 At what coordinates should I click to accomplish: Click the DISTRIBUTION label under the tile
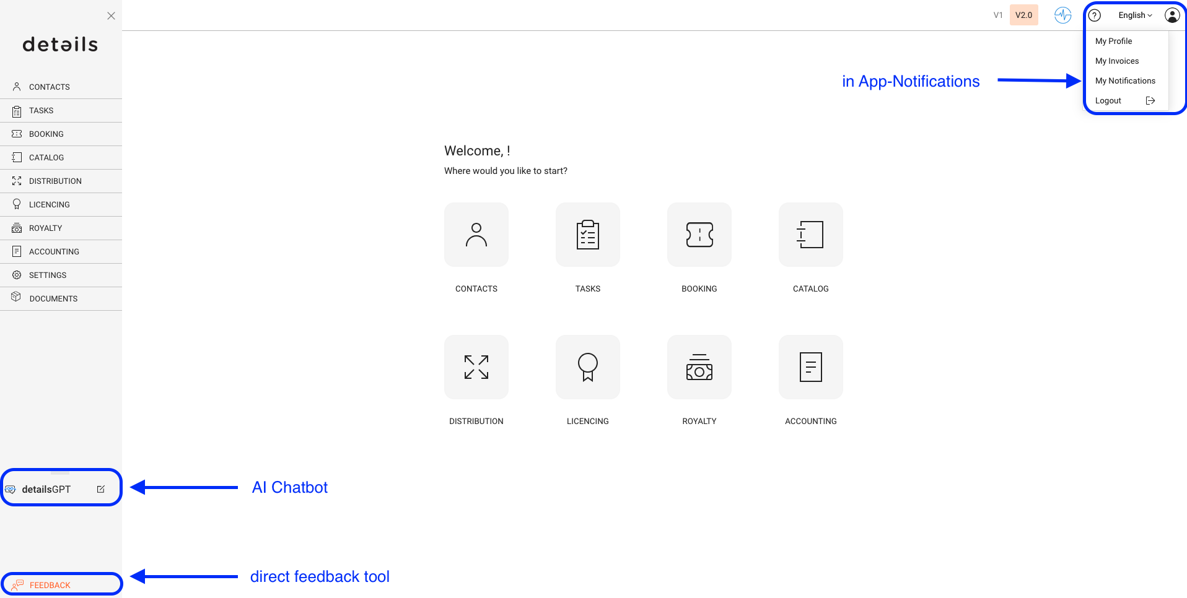tap(476, 422)
